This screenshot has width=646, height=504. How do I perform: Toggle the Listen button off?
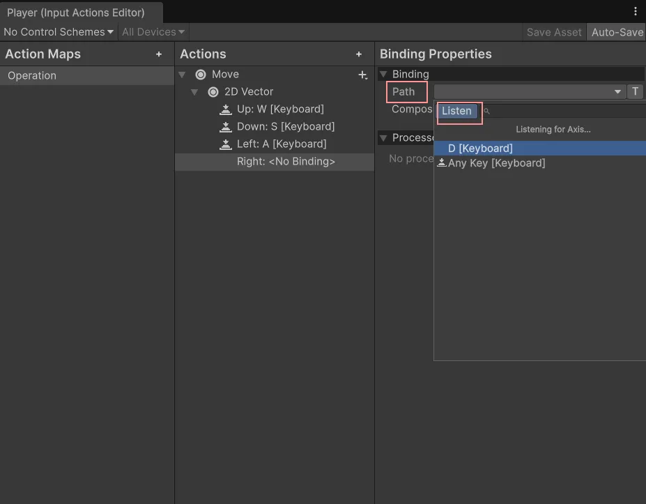pos(457,112)
